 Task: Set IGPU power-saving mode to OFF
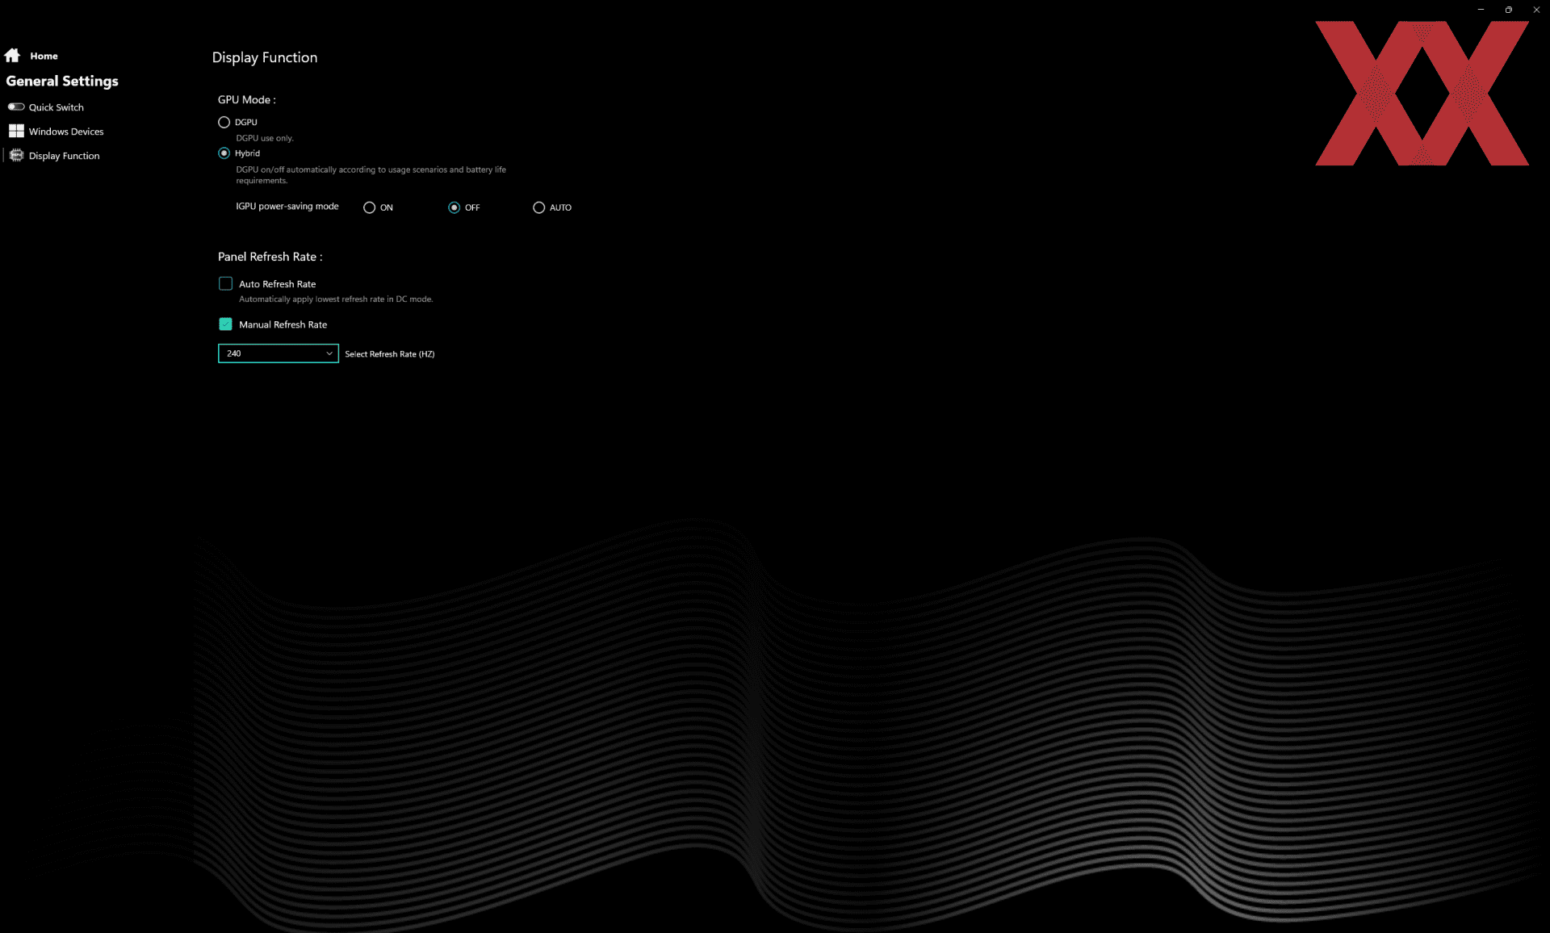pyautogui.click(x=454, y=207)
